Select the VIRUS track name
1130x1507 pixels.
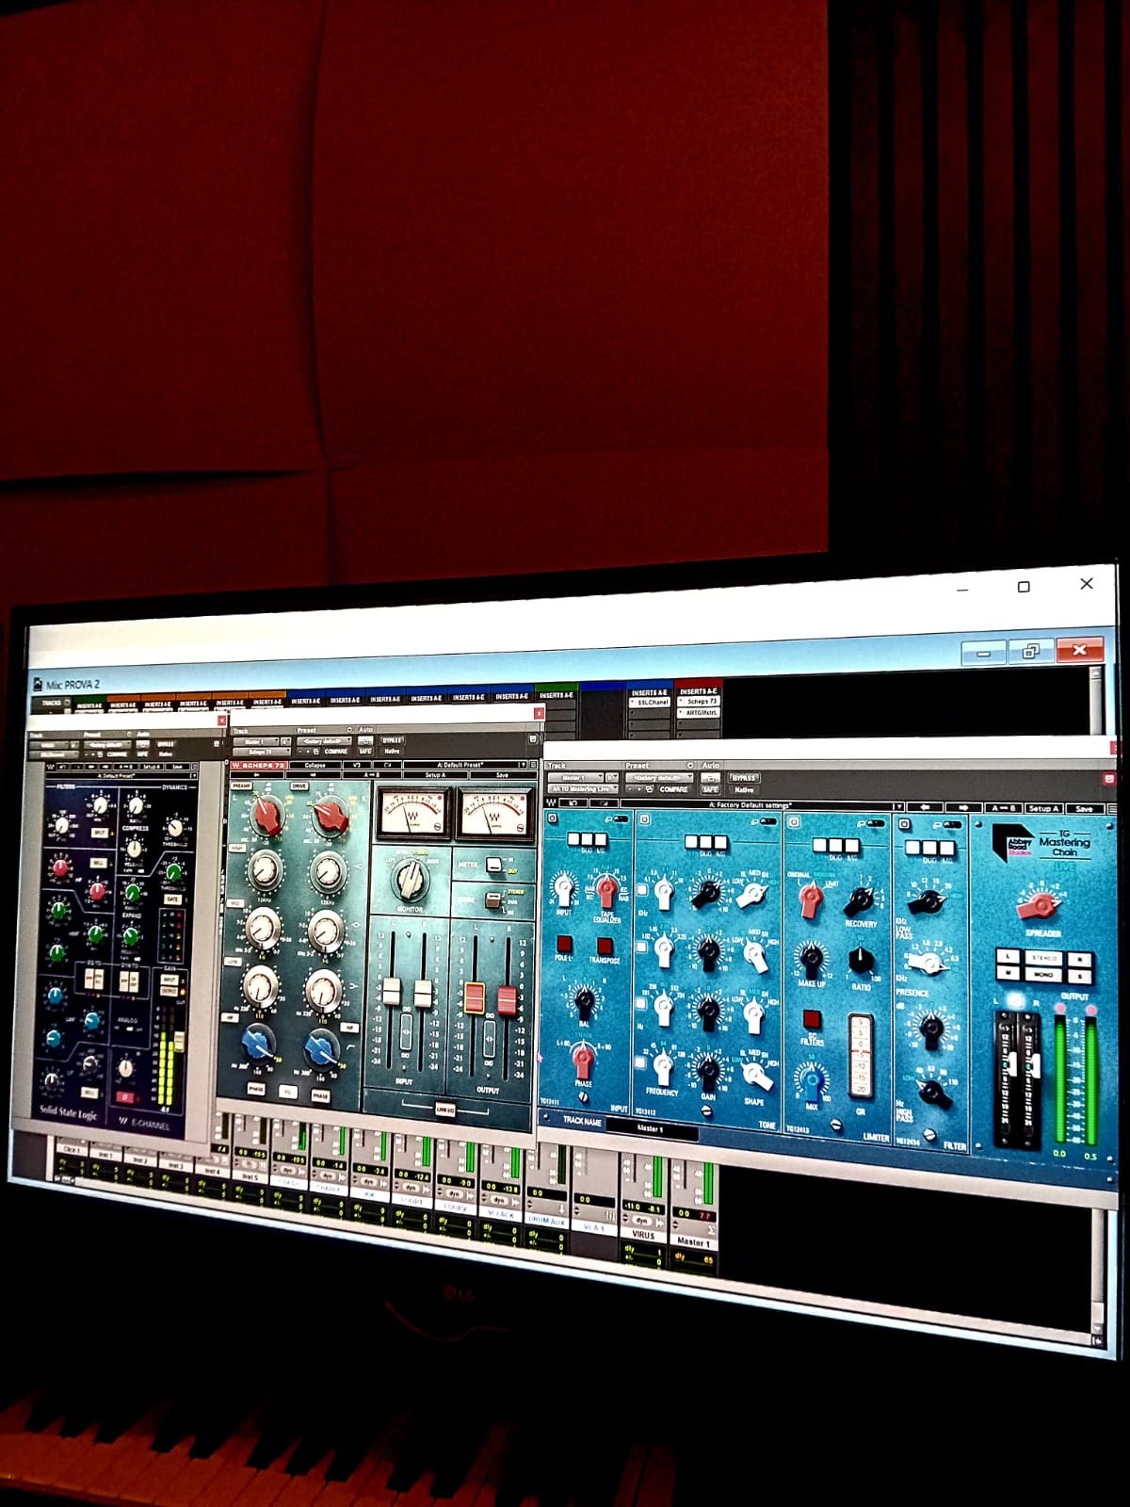pyautogui.click(x=643, y=1234)
